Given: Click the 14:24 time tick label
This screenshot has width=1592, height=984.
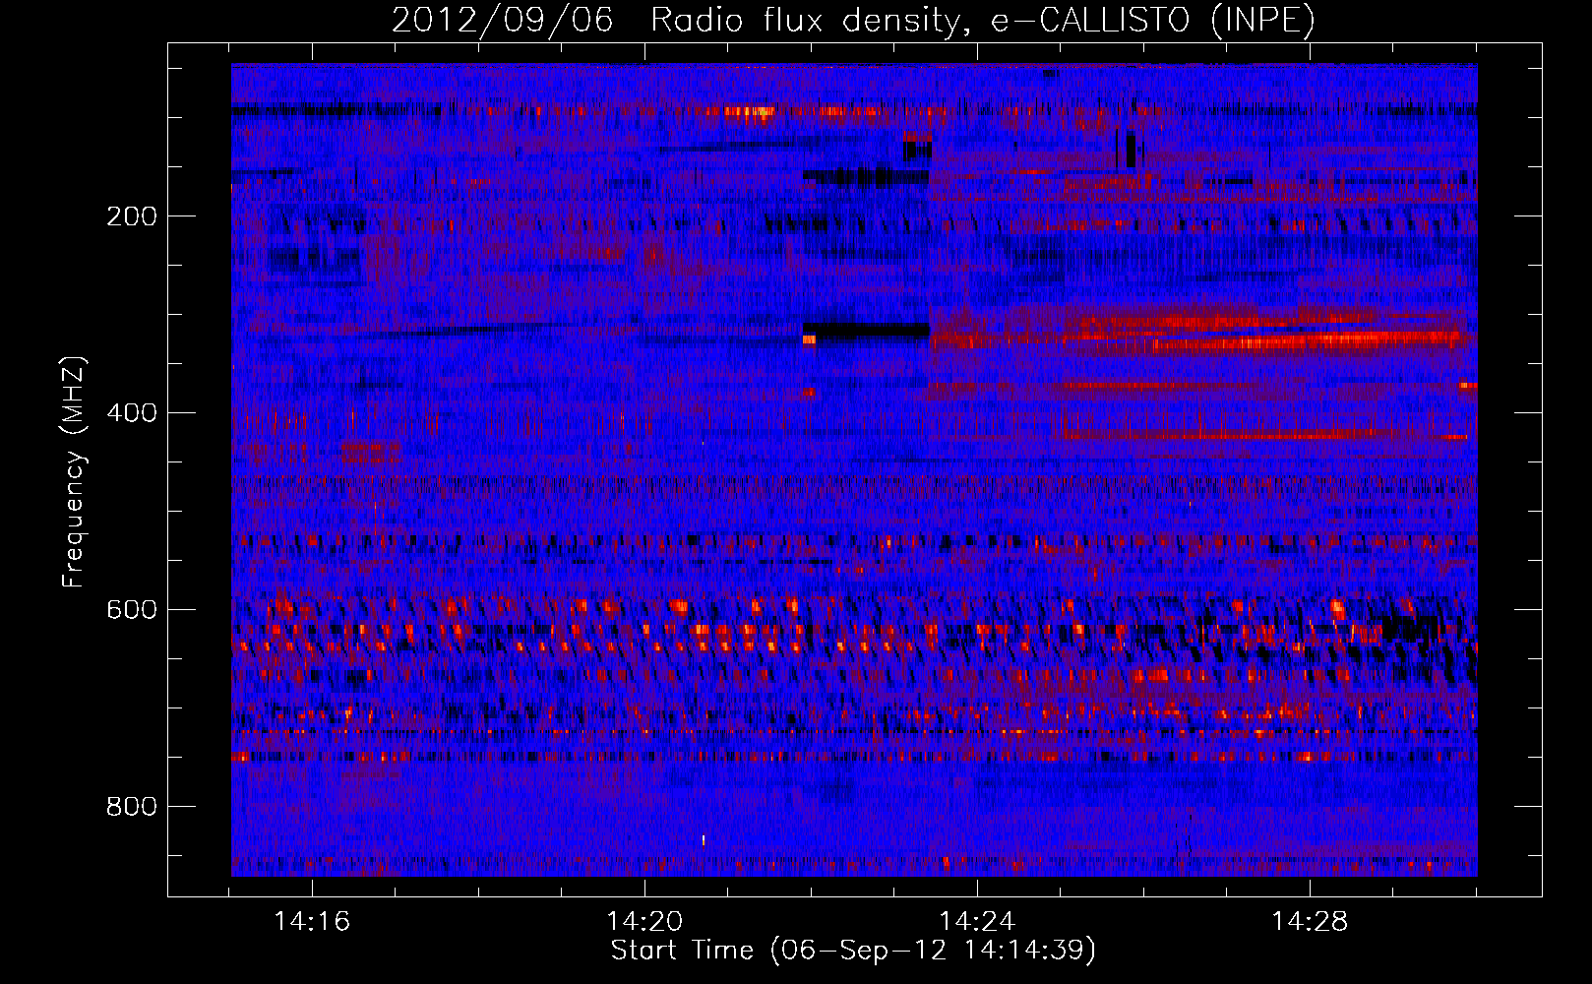Looking at the screenshot, I should click(x=977, y=922).
